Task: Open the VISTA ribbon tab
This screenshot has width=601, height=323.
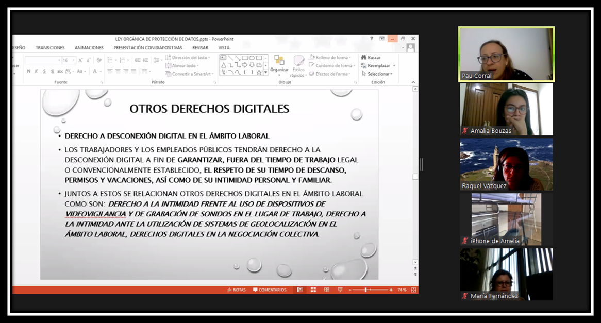Action: point(224,48)
